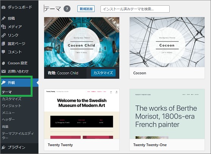211x154 pixels.
Task: Focus the installed themes search field
Action: pos(135,9)
